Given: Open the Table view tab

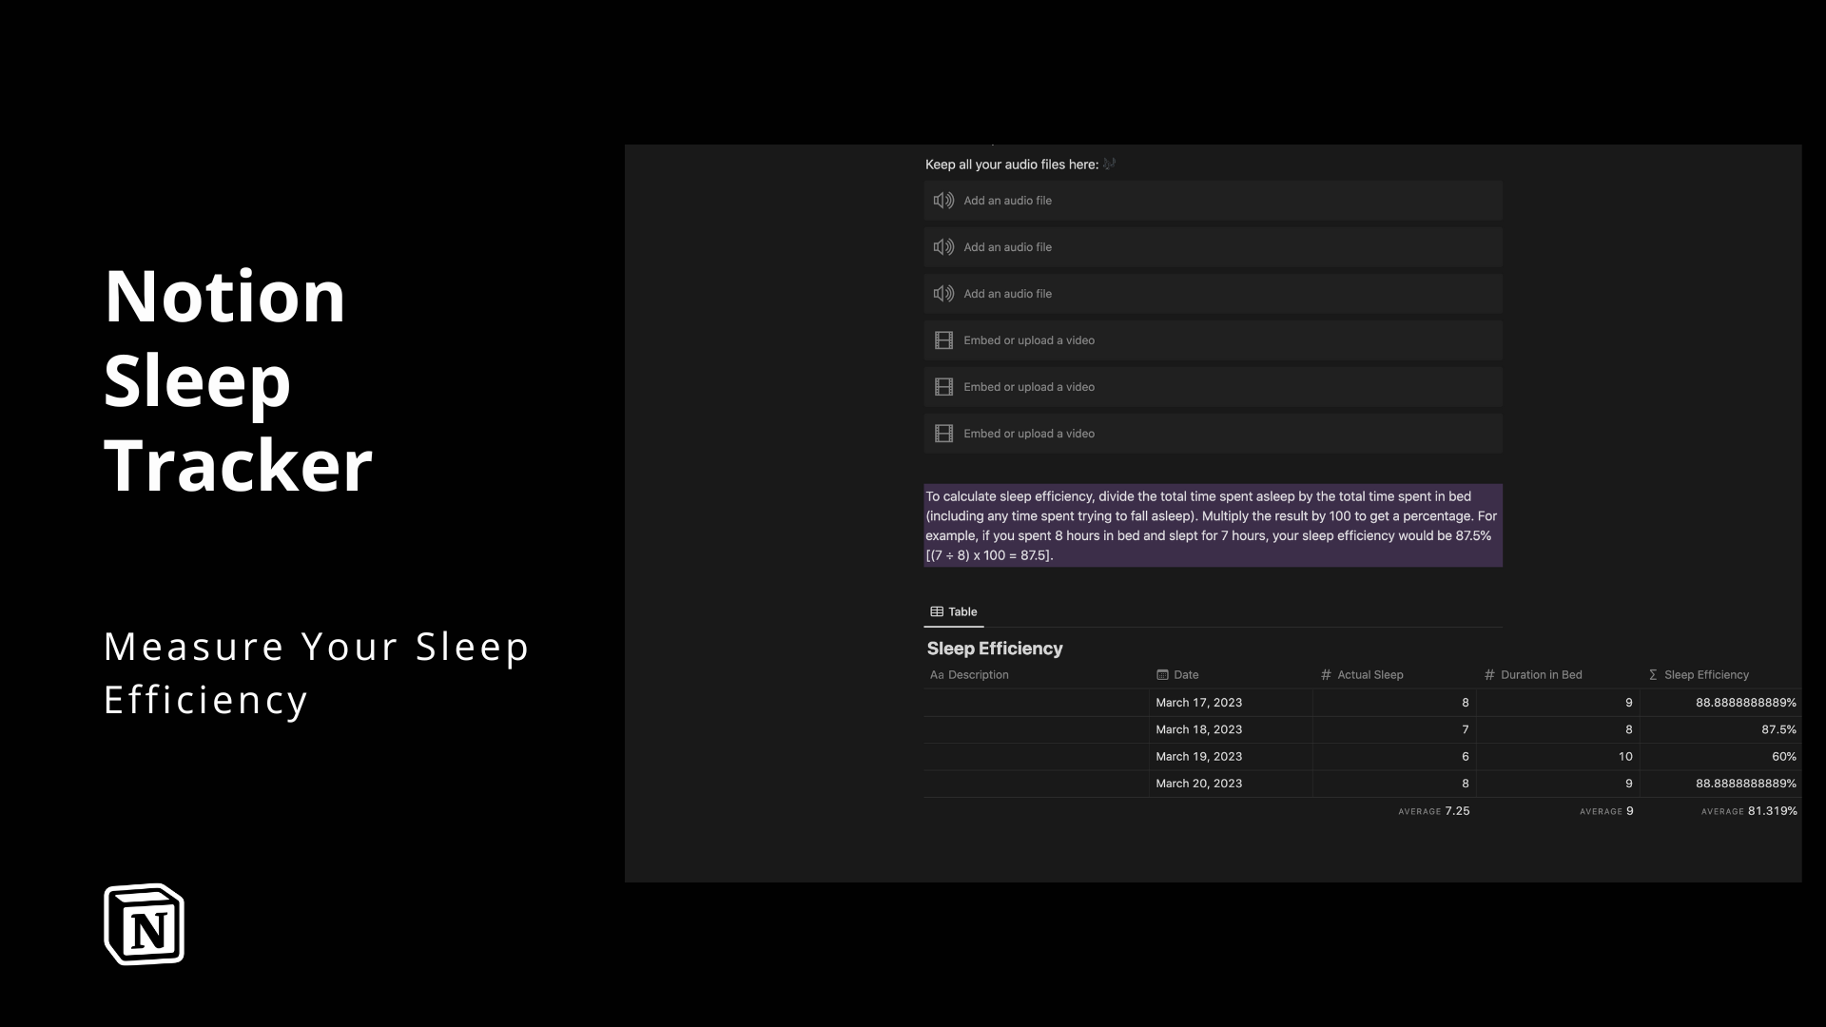Looking at the screenshot, I should click(954, 611).
